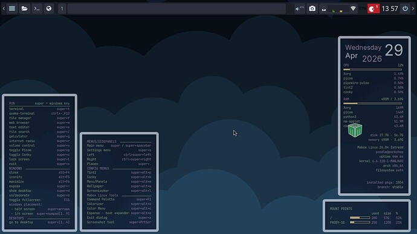The width and height of the screenshot is (417, 234).
Task: Click the 'ScreenLocker' shortcut row
Action: coord(119,190)
